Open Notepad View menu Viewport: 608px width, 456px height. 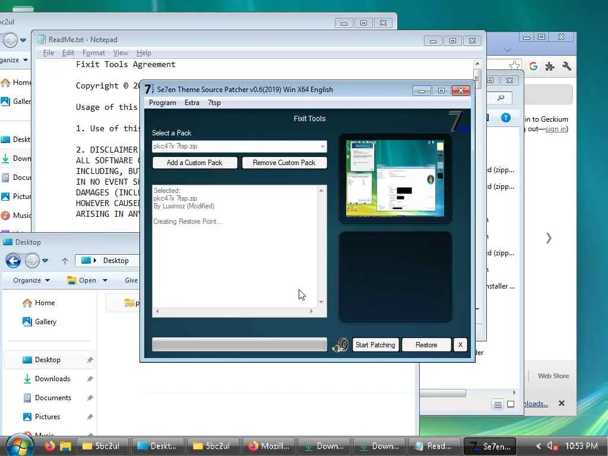coord(121,53)
